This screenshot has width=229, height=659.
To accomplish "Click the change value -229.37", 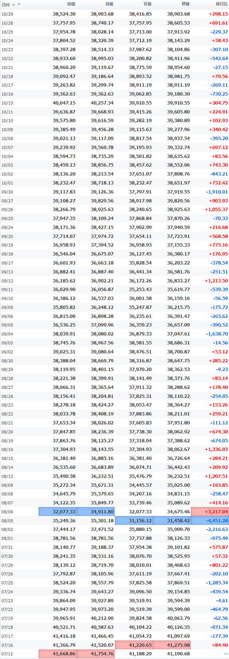I will [x=218, y=32].
